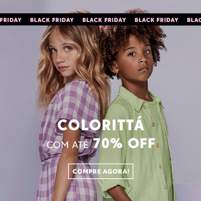Image resolution: width=201 pixels, height=201 pixels.
Task: Click the cut-off BLAC text at right edge
Action: (194, 20)
